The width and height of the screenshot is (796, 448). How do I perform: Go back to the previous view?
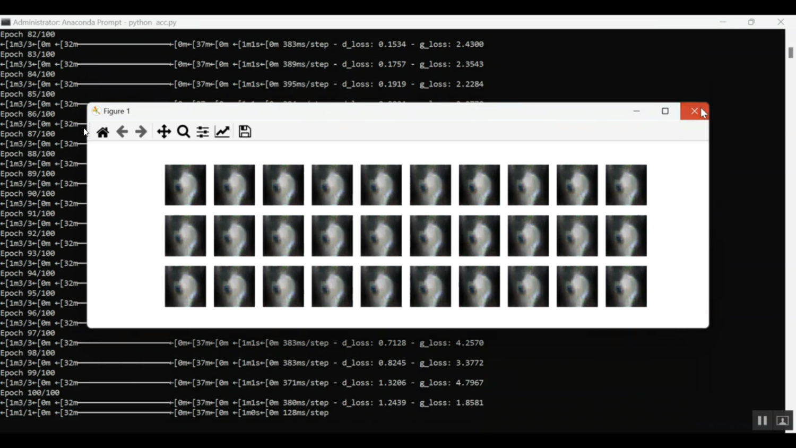click(x=122, y=131)
